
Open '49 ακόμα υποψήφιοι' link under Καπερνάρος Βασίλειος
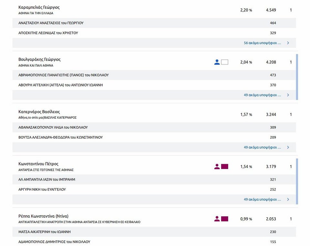coord(262,147)
